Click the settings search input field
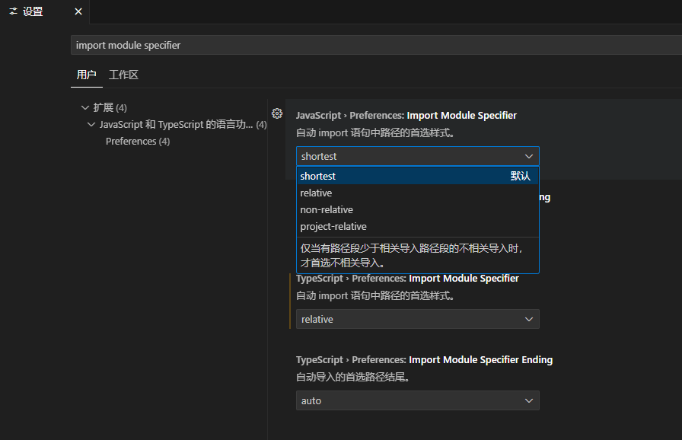Viewport: 682px width, 440px height. (373, 45)
